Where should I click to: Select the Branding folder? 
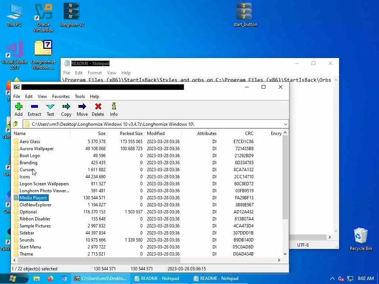[x=28, y=163]
